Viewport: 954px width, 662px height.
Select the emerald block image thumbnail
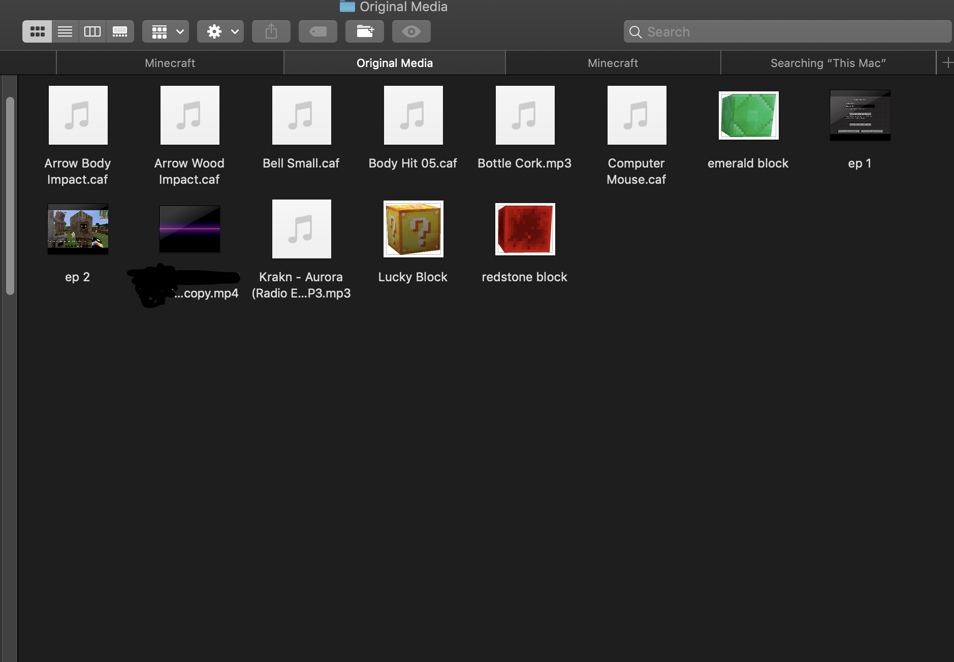(x=749, y=115)
